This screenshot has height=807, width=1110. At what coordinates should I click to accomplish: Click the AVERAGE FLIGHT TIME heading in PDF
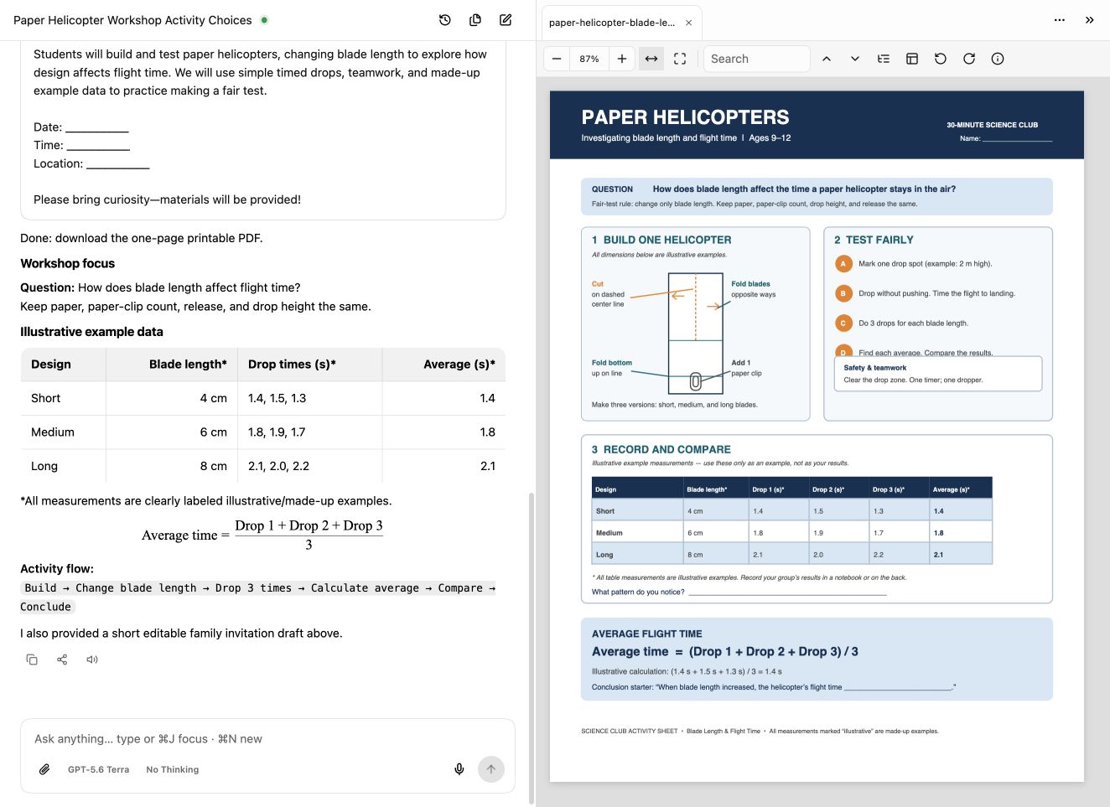click(647, 634)
